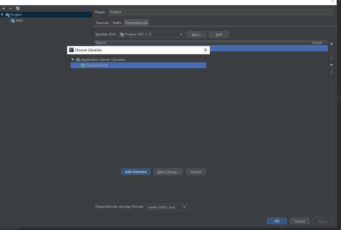Select the Tomcat 8.5.31 library
Screen dimensions: 341x230
coord(138,65)
